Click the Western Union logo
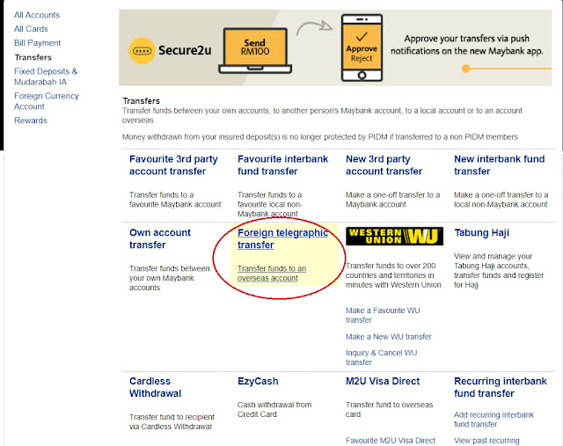 click(x=394, y=237)
